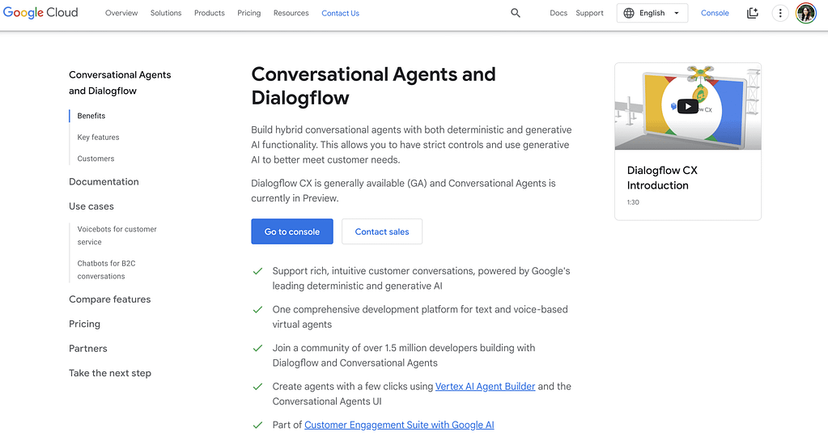The height and width of the screenshot is (441, 828).
Task: Click the Go to console button
Action: [x=292, y=231]
